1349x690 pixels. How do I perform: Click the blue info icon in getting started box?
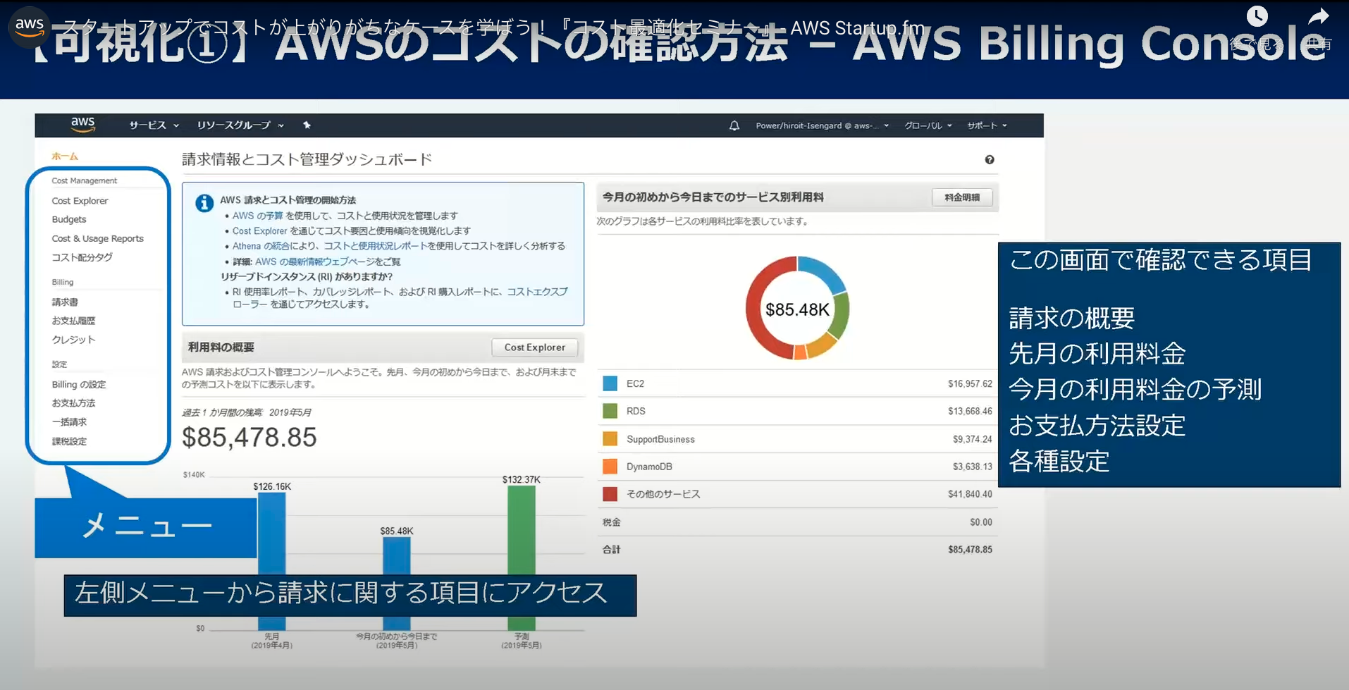(204, 204)
